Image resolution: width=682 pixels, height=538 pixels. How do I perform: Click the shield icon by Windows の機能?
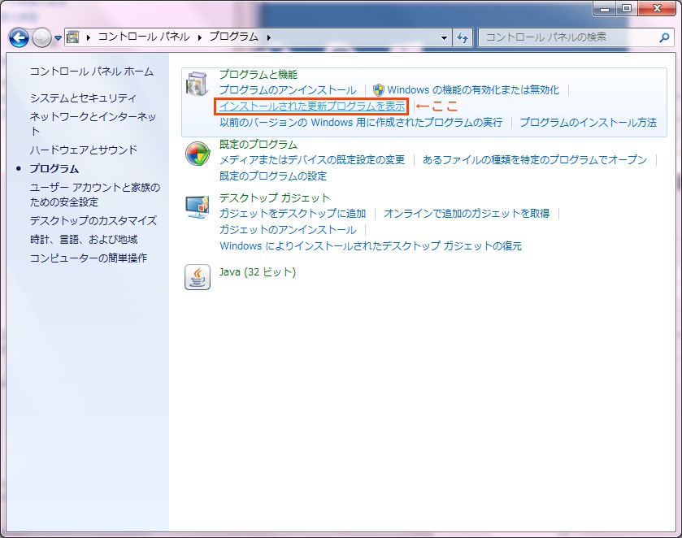(379, 90)
